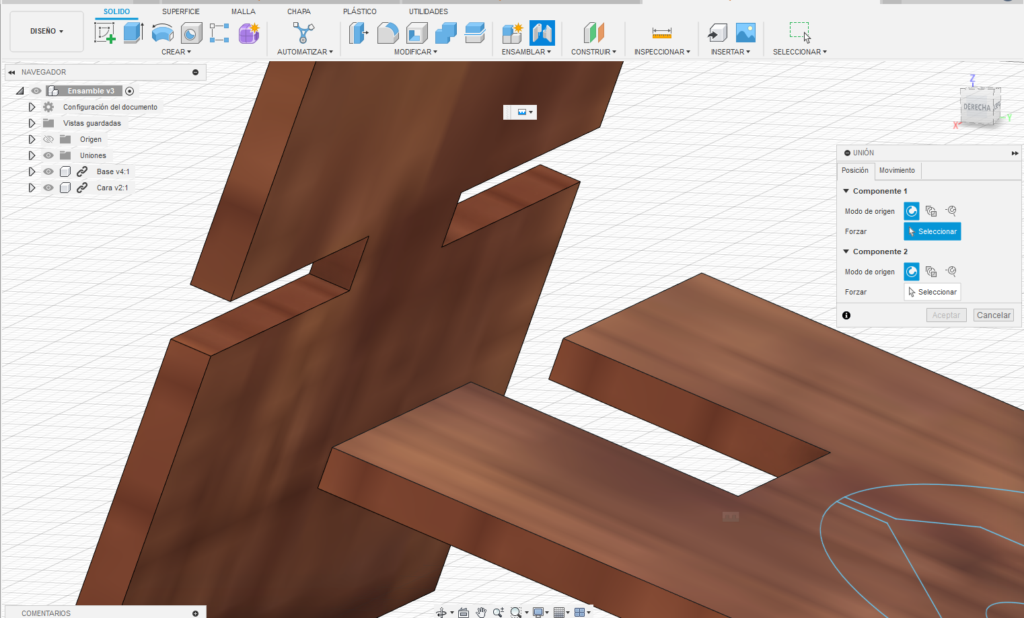Viewport: 1024px width, 618px height.
Task: Select between-two-faces origin mode for Componente 2
Action: (931, 272)
